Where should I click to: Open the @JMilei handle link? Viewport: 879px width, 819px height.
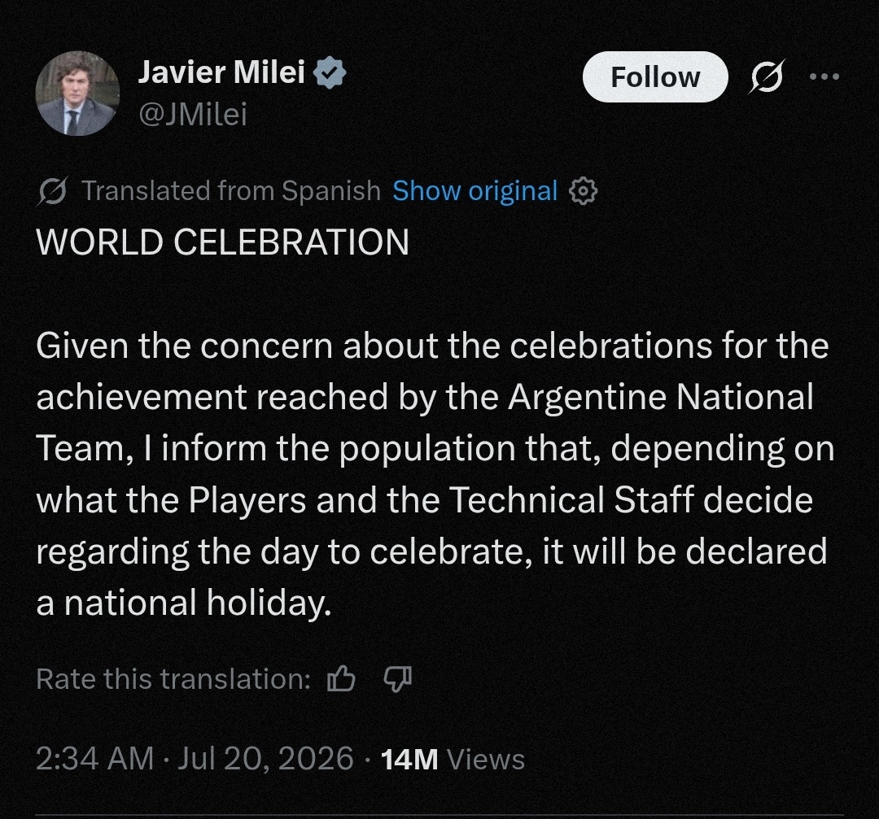point(193,115)
